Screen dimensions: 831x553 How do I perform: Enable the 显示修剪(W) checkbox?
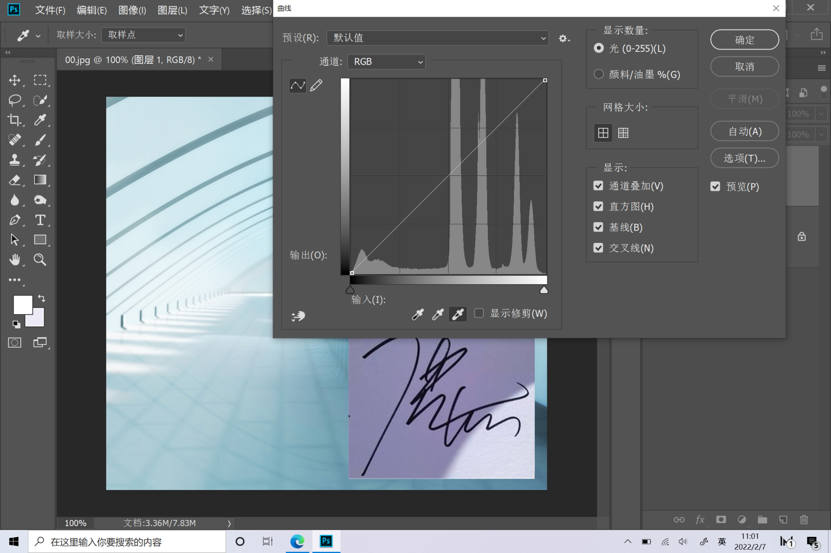pyautogui.click(x=479, y=313)
